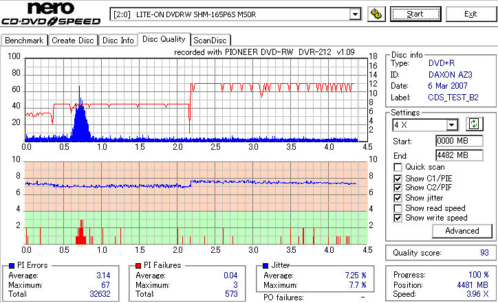This screenshot has width=498, height=303.
Task: Enable Show read speed checkbox
Action: point(398,208)
